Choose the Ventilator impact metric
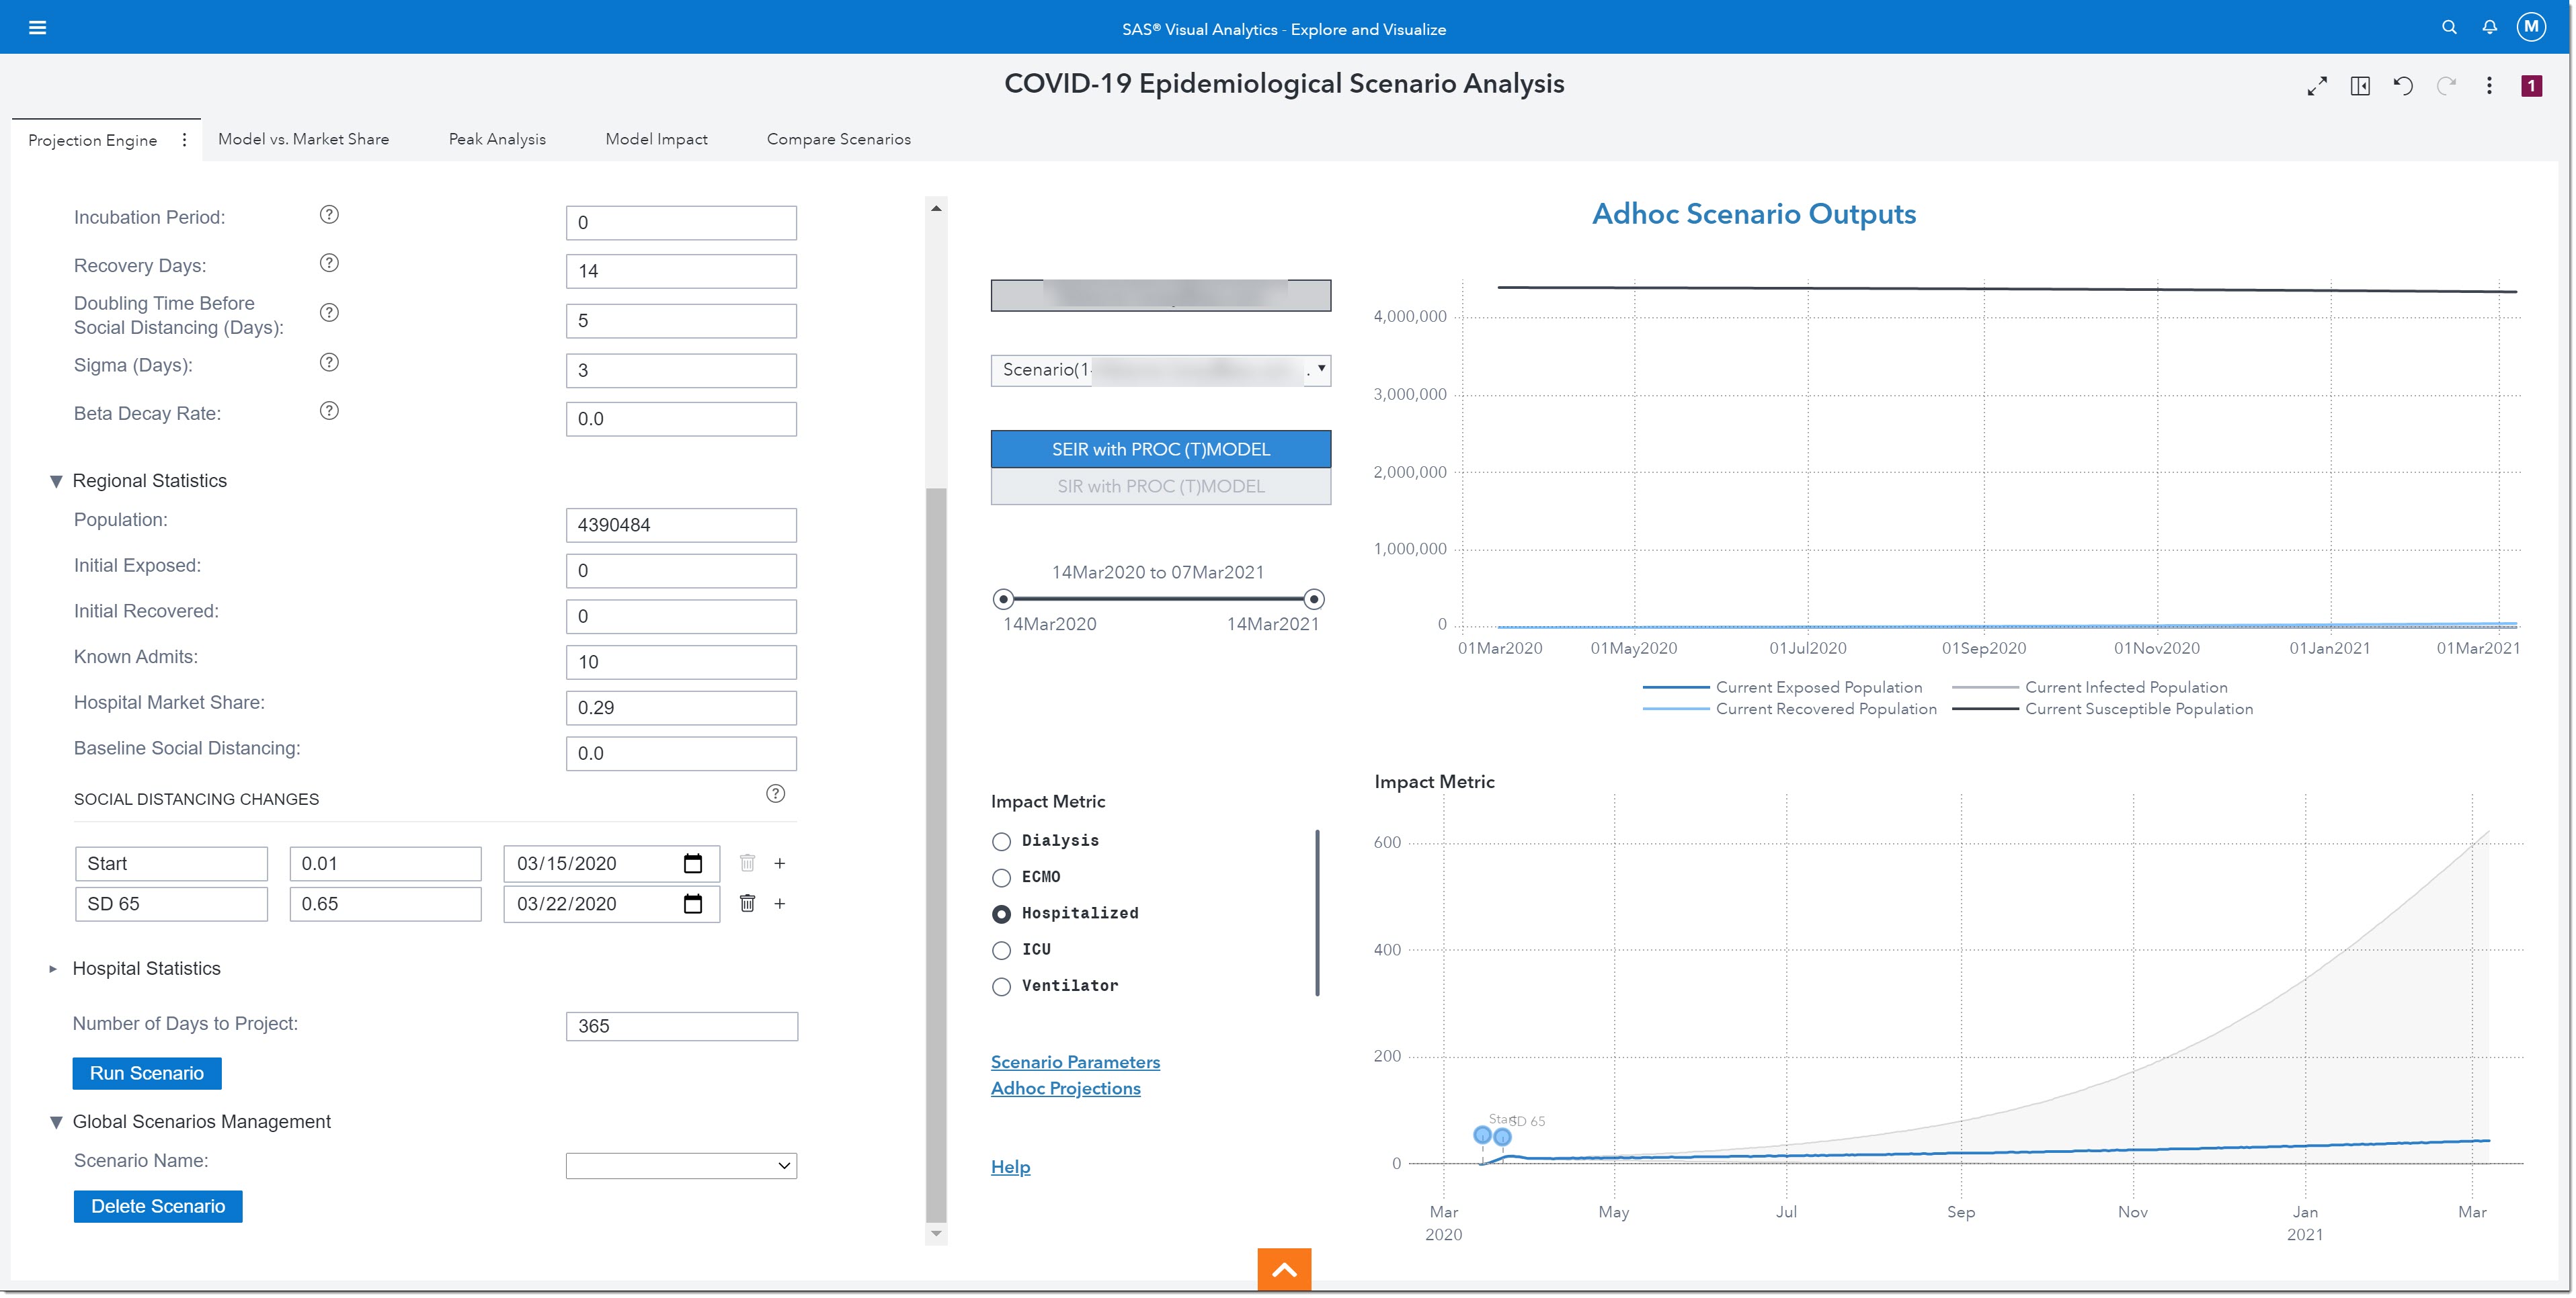Viewport: 2576px width, 1298px height. click(1001, 986)
